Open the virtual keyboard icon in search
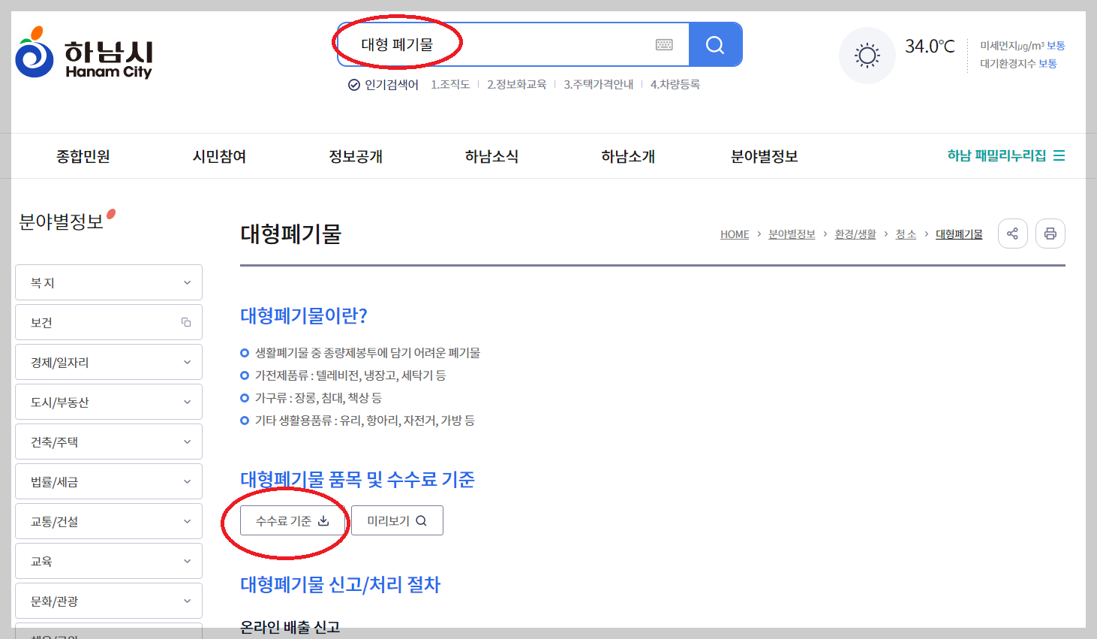 point(664,45)
